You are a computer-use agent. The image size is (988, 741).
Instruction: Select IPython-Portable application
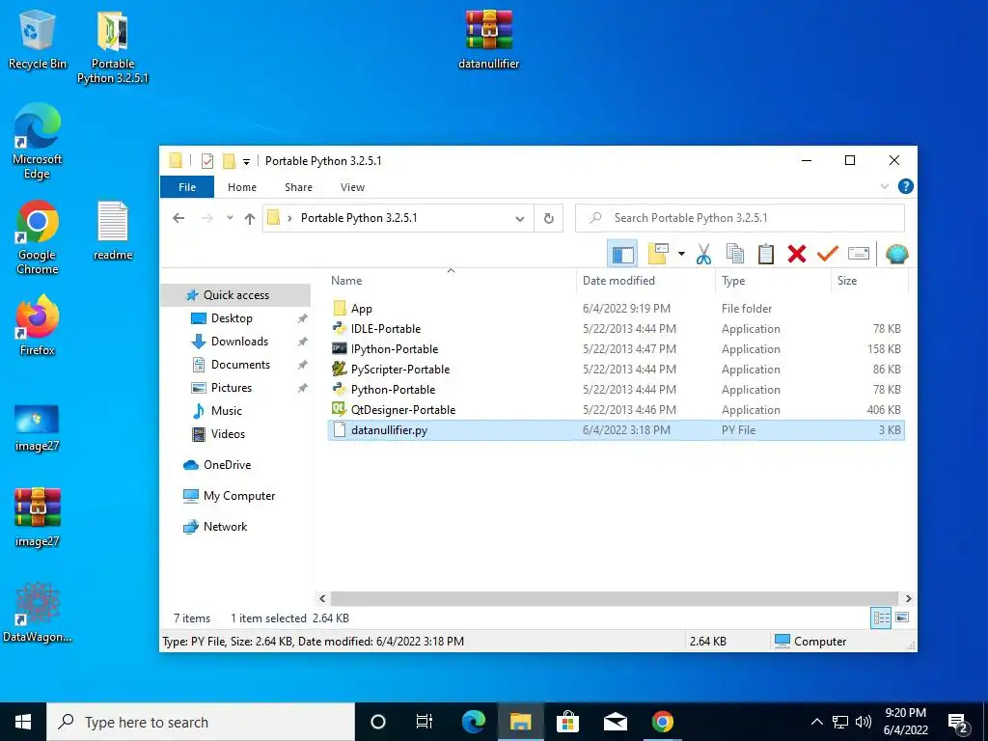click(x=617, y=349)
